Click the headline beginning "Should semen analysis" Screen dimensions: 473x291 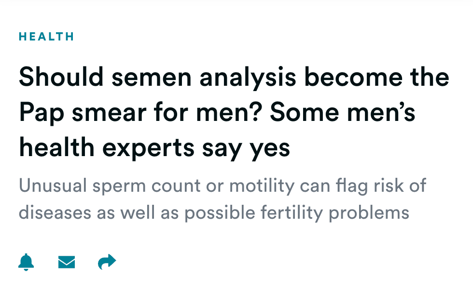tap(234, 78)
